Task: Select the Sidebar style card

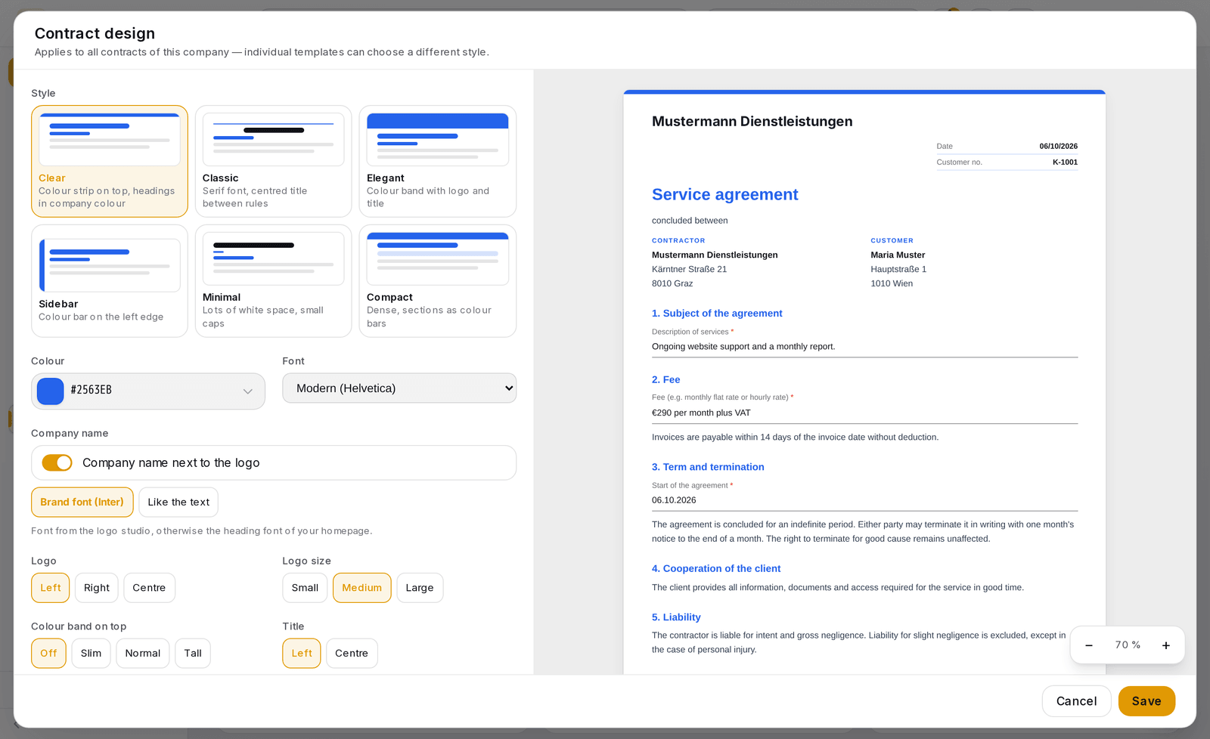Action: [x=110, y=281]
